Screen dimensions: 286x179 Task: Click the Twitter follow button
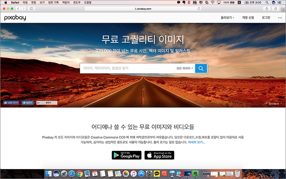tap(27, 103)
